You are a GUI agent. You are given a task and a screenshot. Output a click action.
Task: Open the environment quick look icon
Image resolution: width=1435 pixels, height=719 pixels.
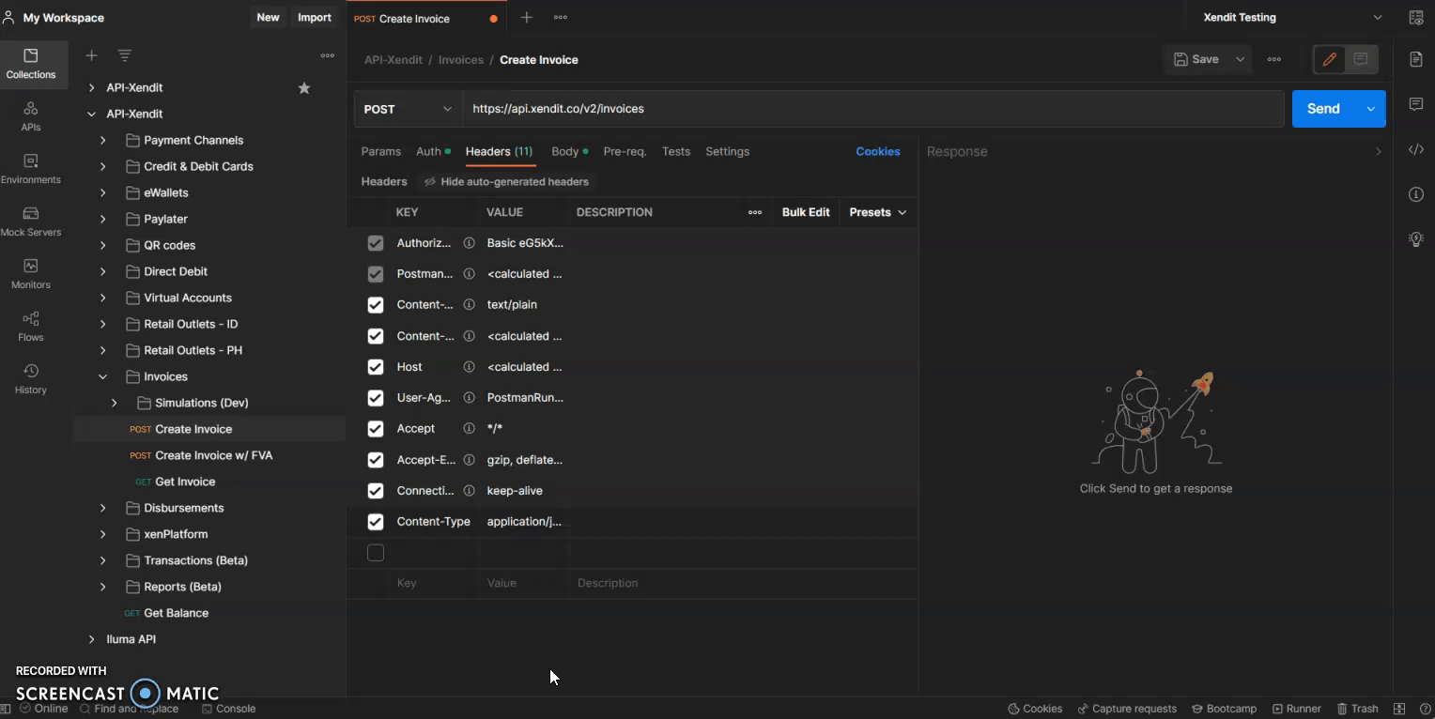tap(1415, 18)
